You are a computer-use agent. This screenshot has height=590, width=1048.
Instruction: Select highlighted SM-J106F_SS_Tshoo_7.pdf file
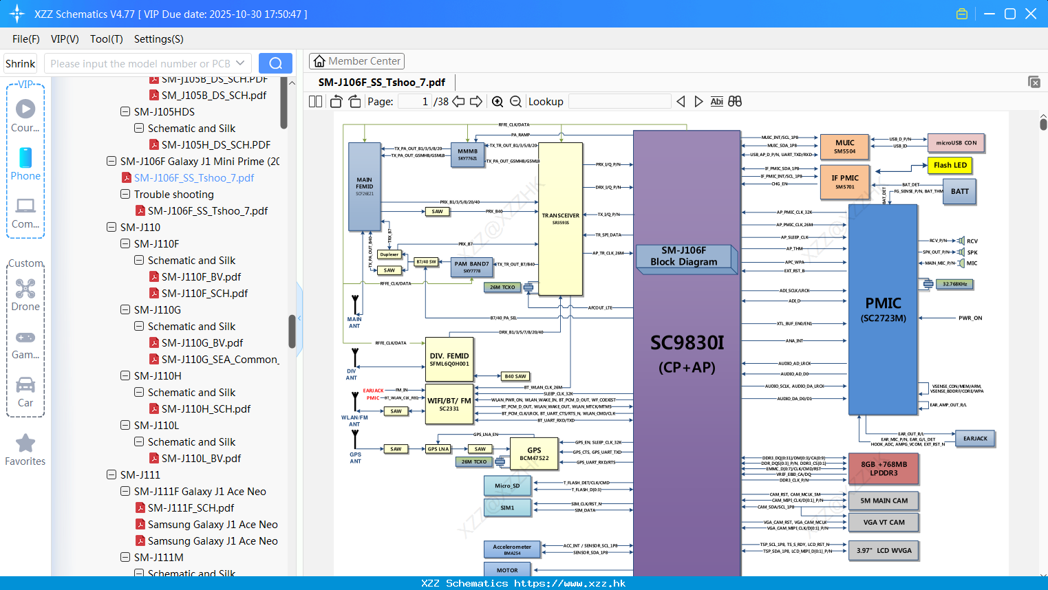pos(194,177)
